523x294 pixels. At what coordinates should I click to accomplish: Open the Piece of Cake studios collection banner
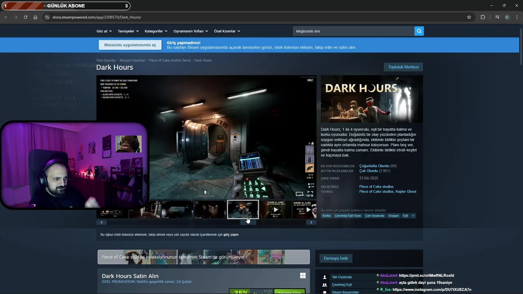coord(203,257)
